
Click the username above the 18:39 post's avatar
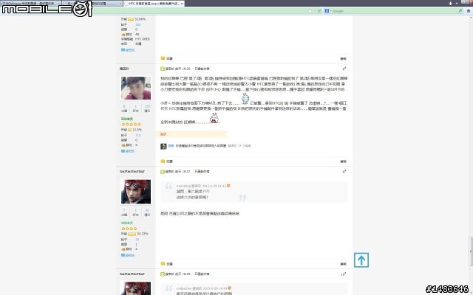132,274
